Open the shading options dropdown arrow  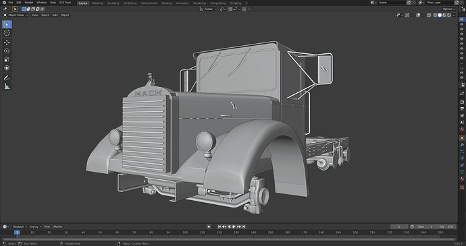(x=454, y=15)
